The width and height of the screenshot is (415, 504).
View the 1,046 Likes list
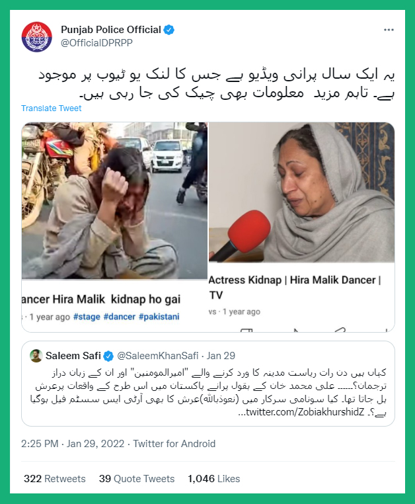click(213, 479)
